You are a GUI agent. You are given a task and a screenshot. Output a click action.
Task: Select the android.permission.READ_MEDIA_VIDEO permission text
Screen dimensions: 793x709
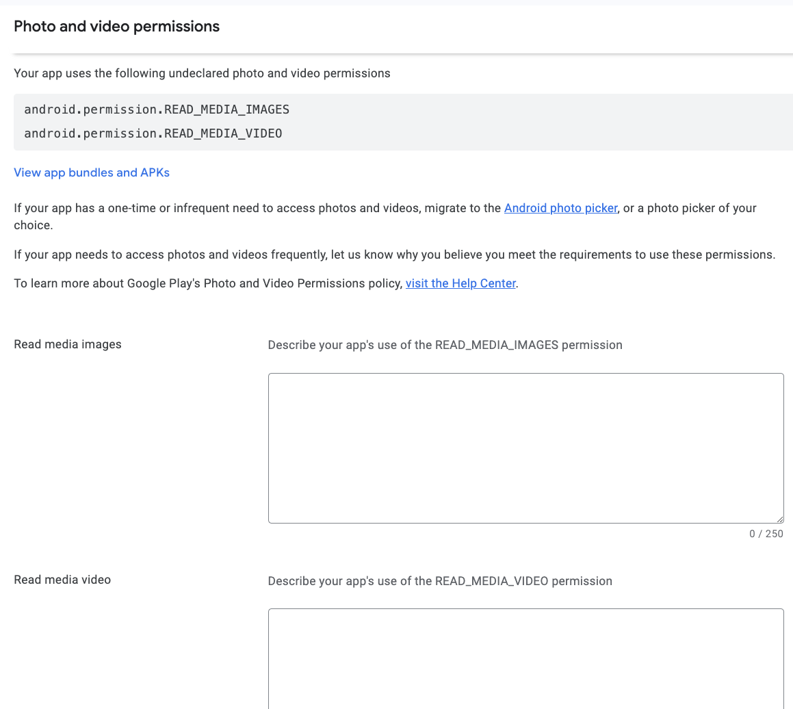153,133
